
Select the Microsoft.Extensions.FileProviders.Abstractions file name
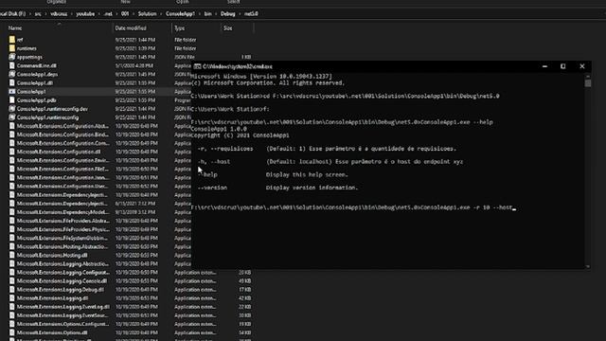coord(63,221)
